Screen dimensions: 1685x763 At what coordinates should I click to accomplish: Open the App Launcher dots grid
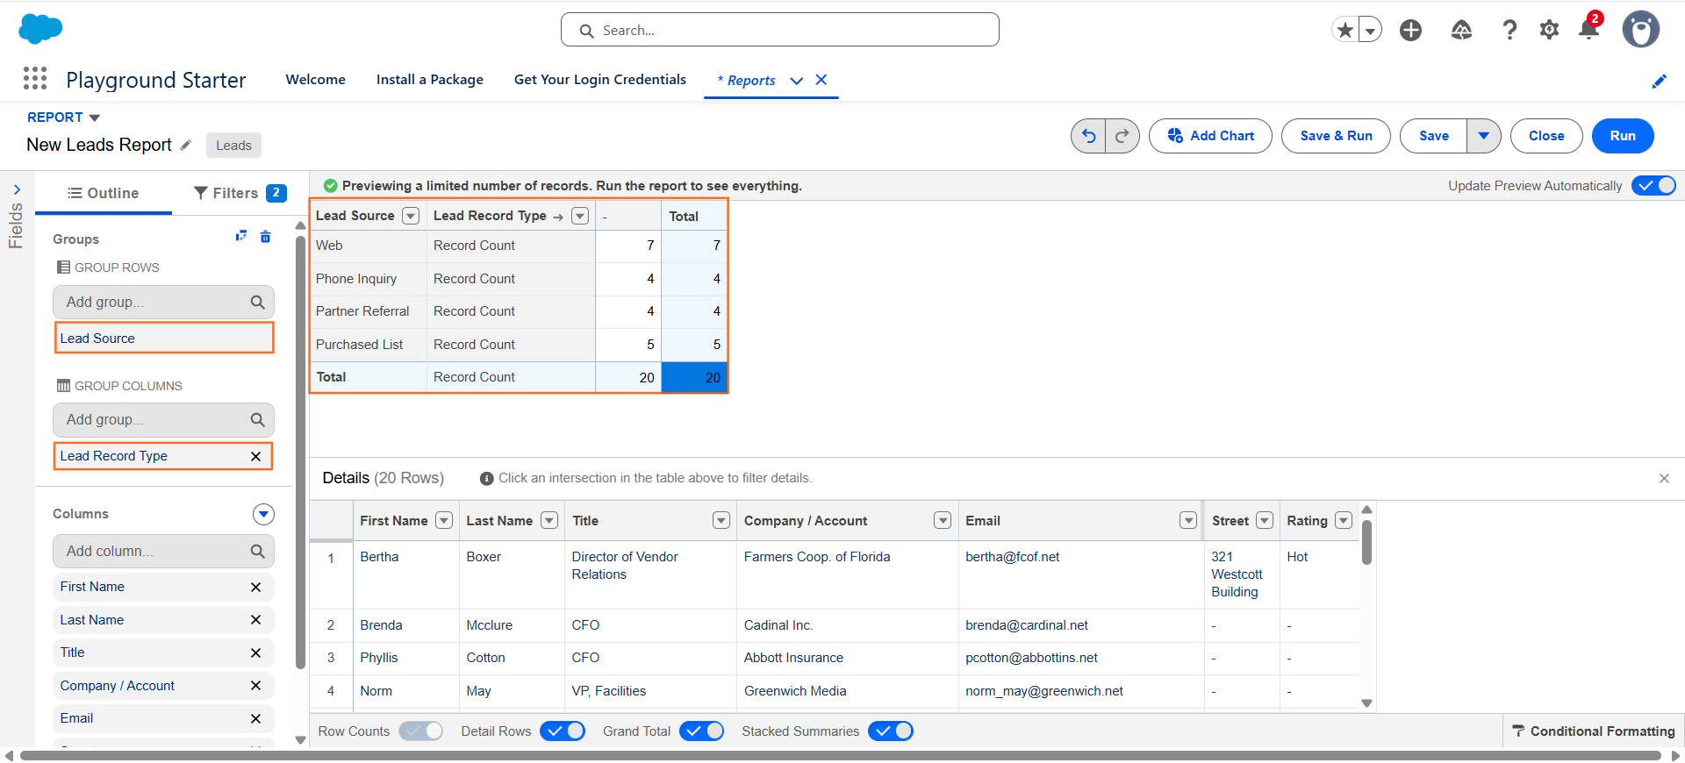[35, 79]
